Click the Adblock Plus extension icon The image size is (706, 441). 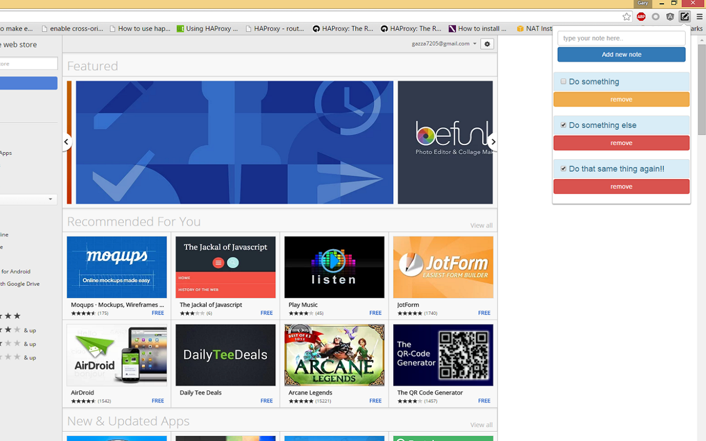coord(641,17)
